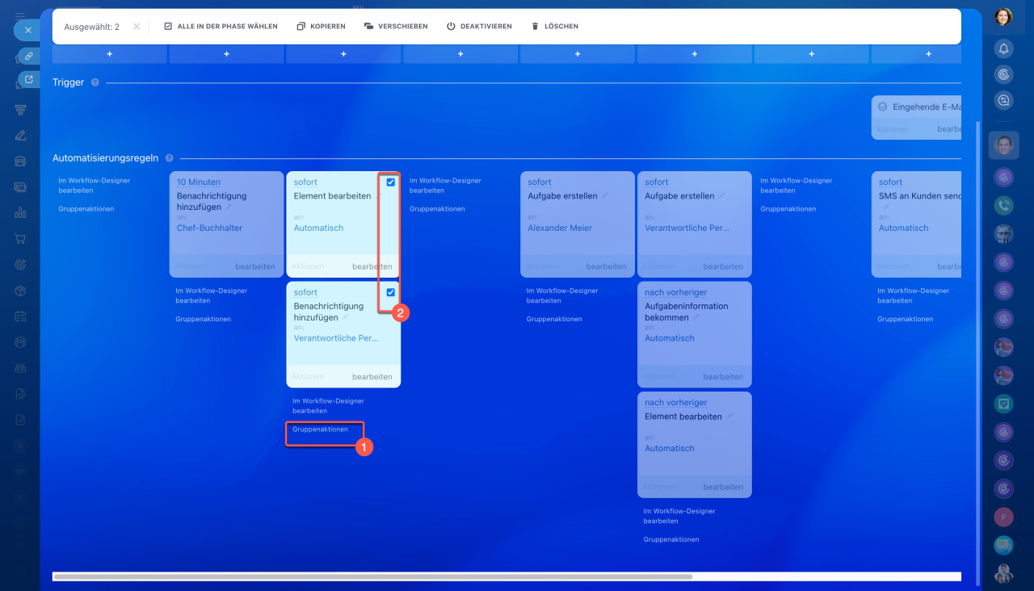The width and height of the screenshot is (1034, 591).
Task: Uncheck the Benachrichtigung hinzufügen rule checkbox
Action: [x=391, y=292]
